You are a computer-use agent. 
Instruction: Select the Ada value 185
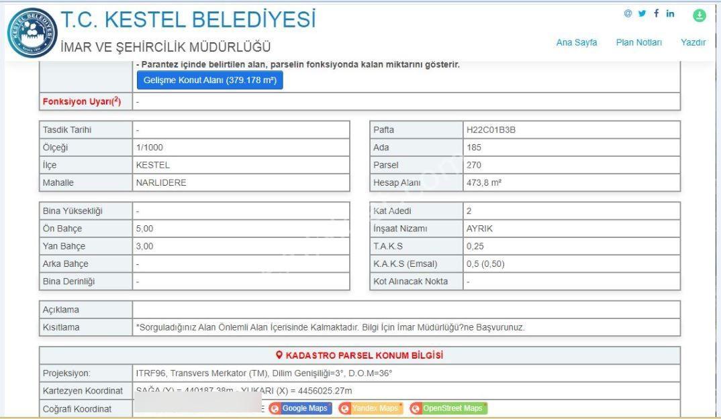point(473,147)
